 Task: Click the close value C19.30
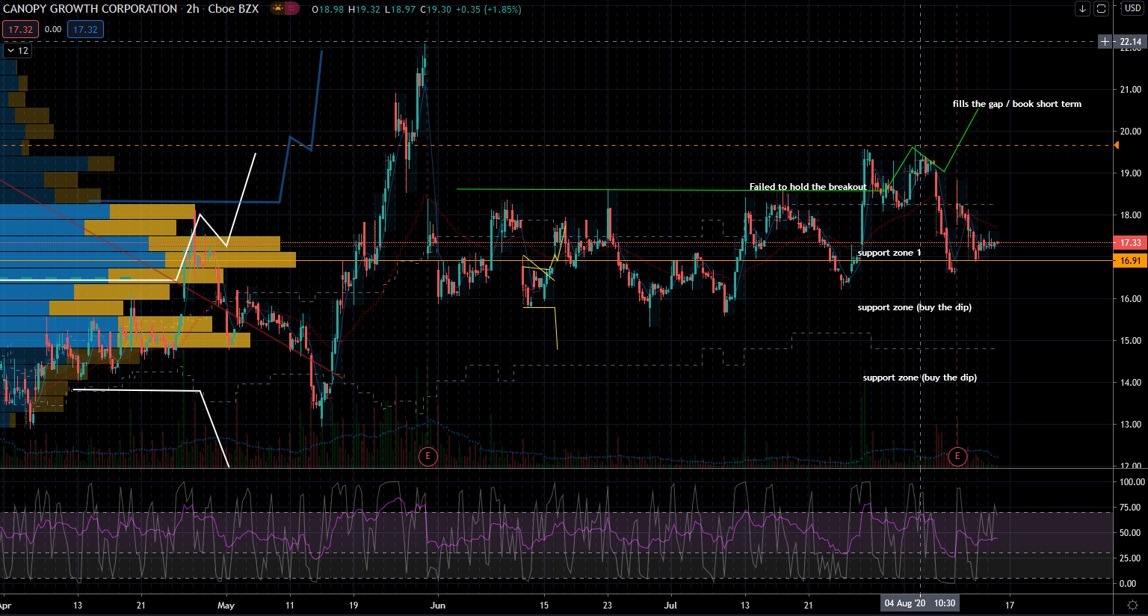coord(436,10)
